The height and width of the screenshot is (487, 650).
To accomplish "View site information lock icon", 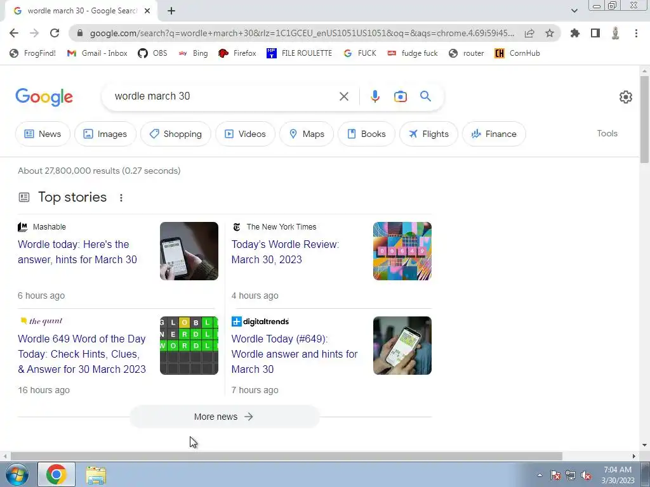I will click(x=80, y=33).
